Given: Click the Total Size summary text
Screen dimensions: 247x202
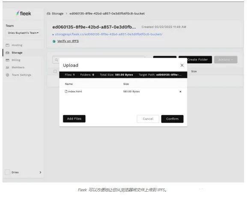Looking at the screenshot, I should (116, 75).
